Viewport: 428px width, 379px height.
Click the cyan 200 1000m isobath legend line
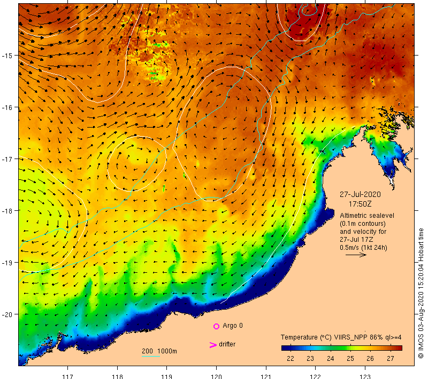(x=151, y=356)
